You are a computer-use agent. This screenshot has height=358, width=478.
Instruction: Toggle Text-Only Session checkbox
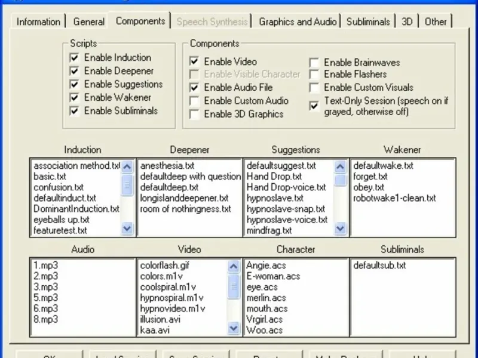coord(314,106)
